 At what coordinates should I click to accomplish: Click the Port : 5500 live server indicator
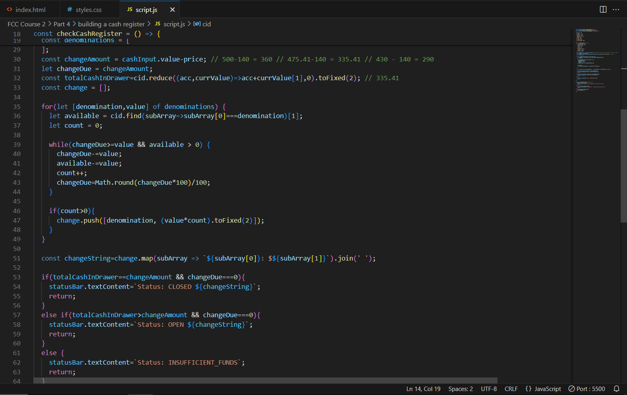(x=587, y=389)
